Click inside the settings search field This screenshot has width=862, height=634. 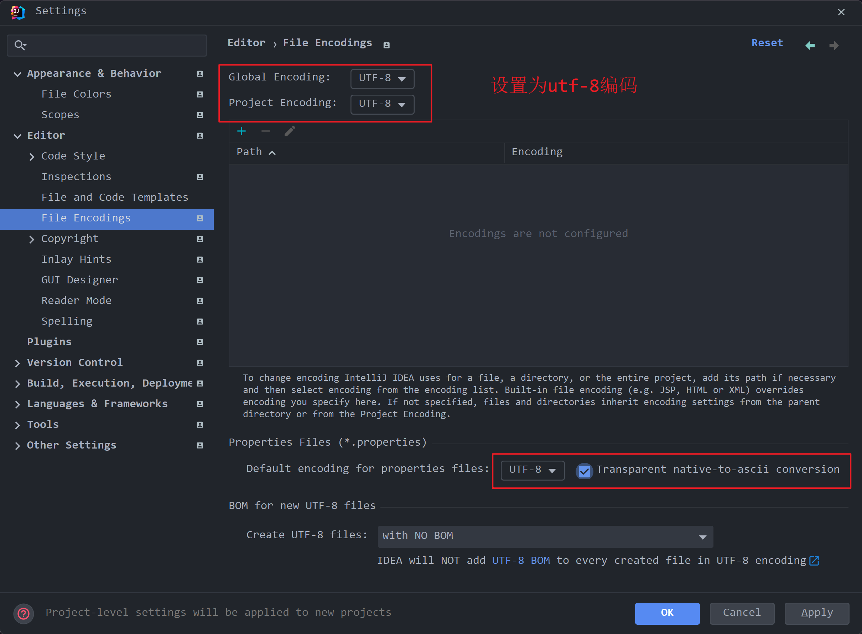click(x=108, y=45)
